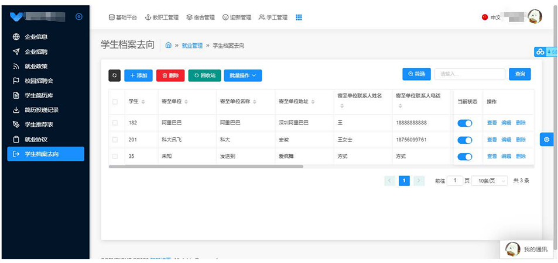The width and height of the screenshot is (558, 263).
Task: Open the nine-dot apps grid icon
Action: tap(299, 18)
